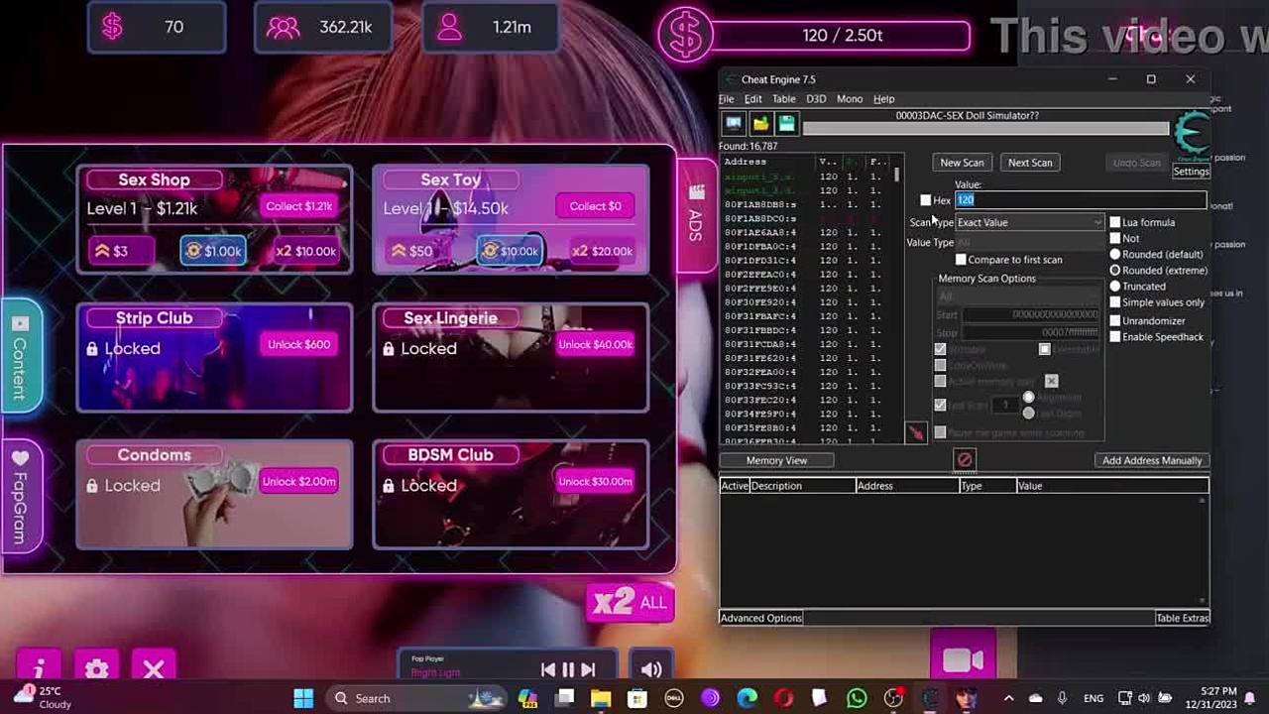Click Add Address Manually button

click(1151, 460)
